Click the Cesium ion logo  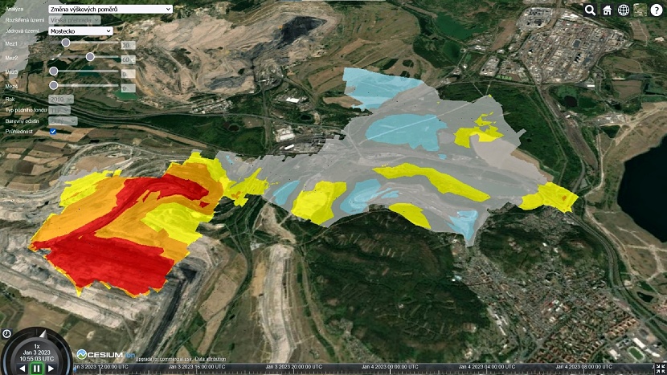point(106,354)
